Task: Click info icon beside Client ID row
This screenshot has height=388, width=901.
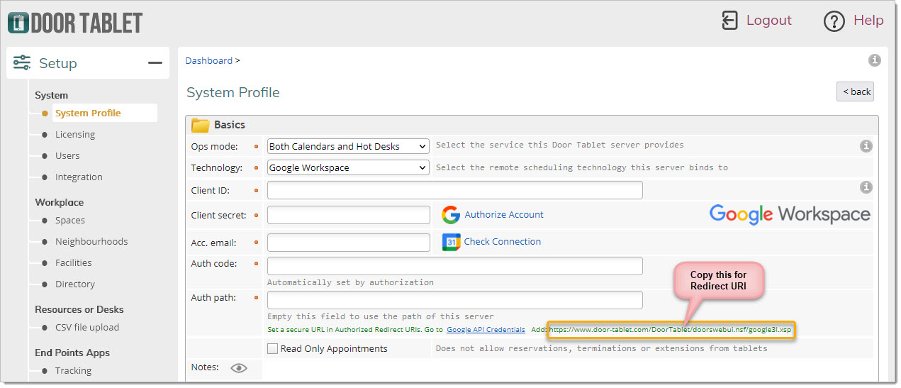Action: [x=866, y=187]
